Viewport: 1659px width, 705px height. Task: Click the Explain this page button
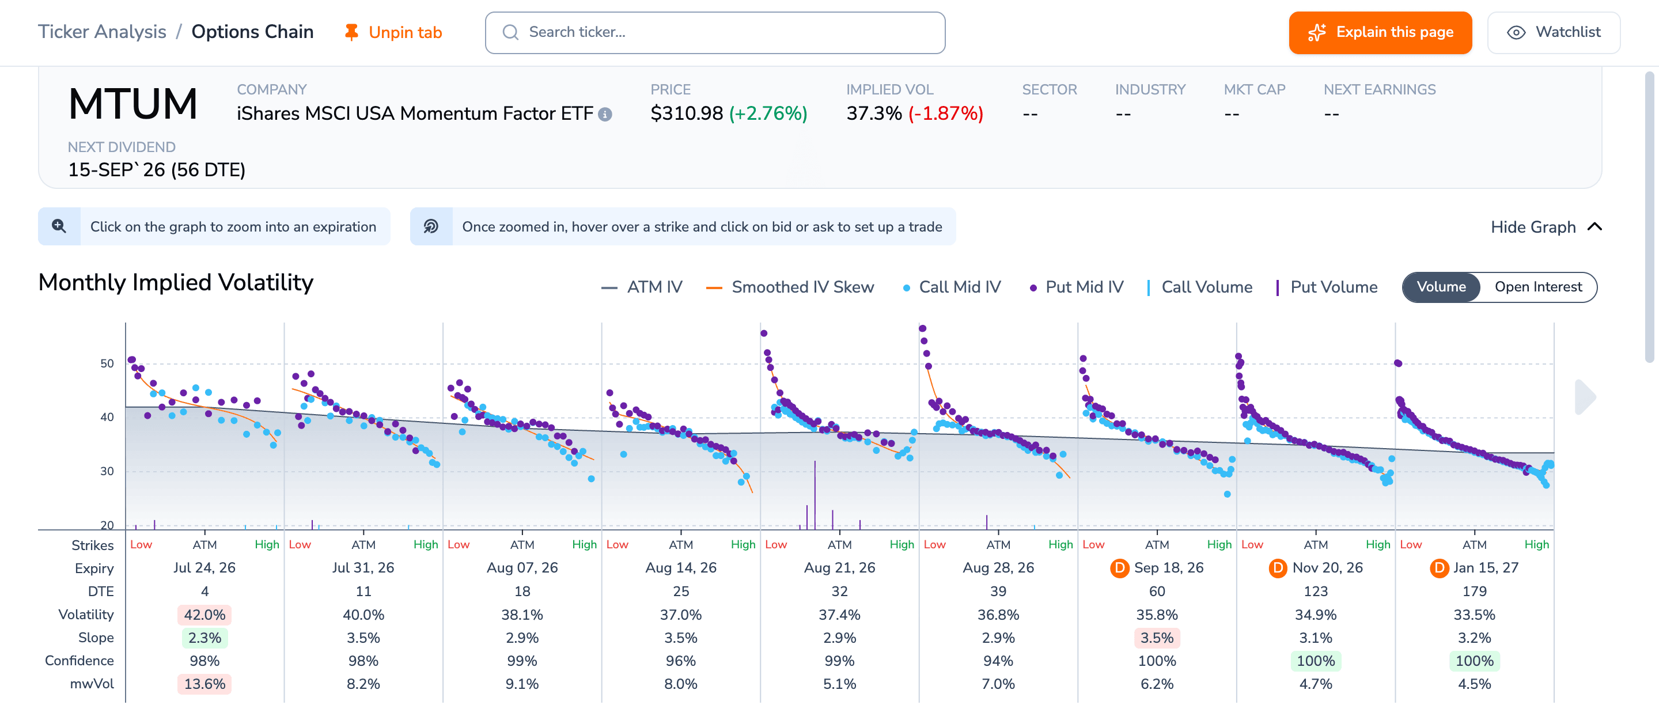(x=1380, y=32)
